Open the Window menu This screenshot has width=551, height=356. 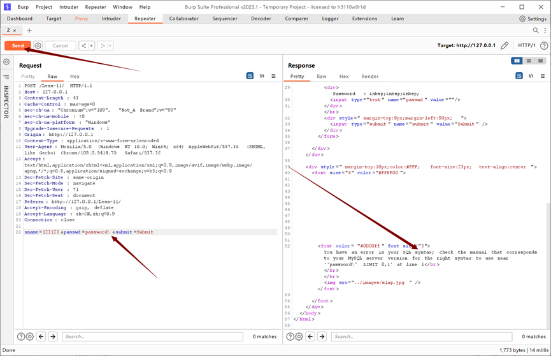pyautogui.click(x=122, y=7)
